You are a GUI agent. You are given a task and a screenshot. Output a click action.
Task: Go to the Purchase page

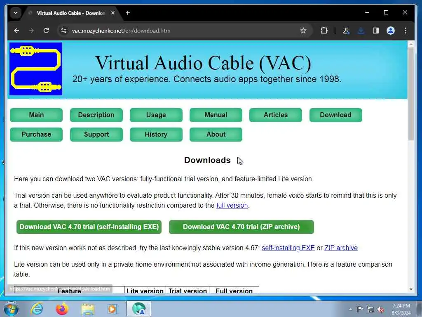pyautogui.click(x=36, y=135)
